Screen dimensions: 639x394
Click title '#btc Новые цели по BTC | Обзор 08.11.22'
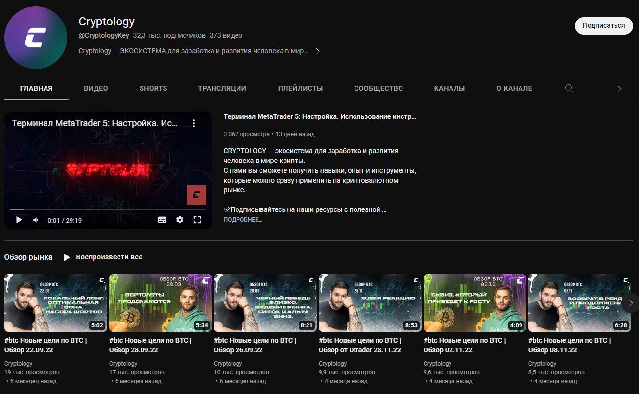[569, 345]
